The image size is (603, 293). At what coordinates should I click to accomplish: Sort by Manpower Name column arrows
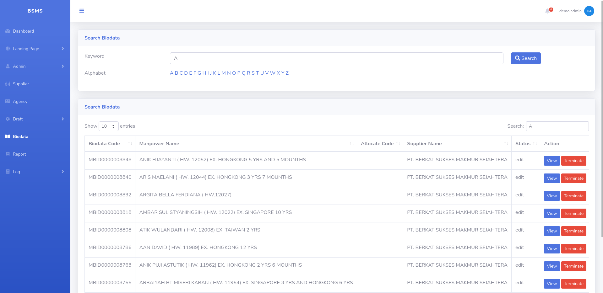(352, 143)
